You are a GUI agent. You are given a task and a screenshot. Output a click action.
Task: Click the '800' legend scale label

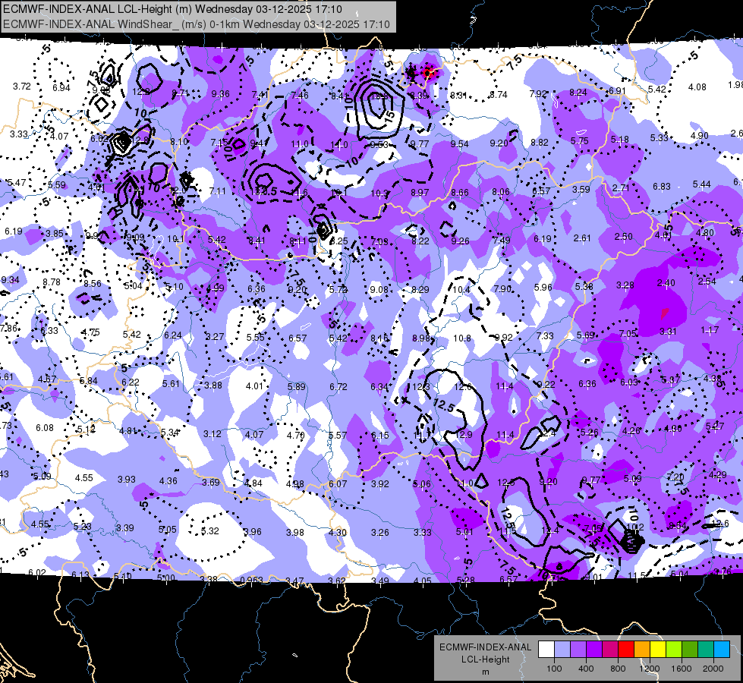tap(618, 669)
